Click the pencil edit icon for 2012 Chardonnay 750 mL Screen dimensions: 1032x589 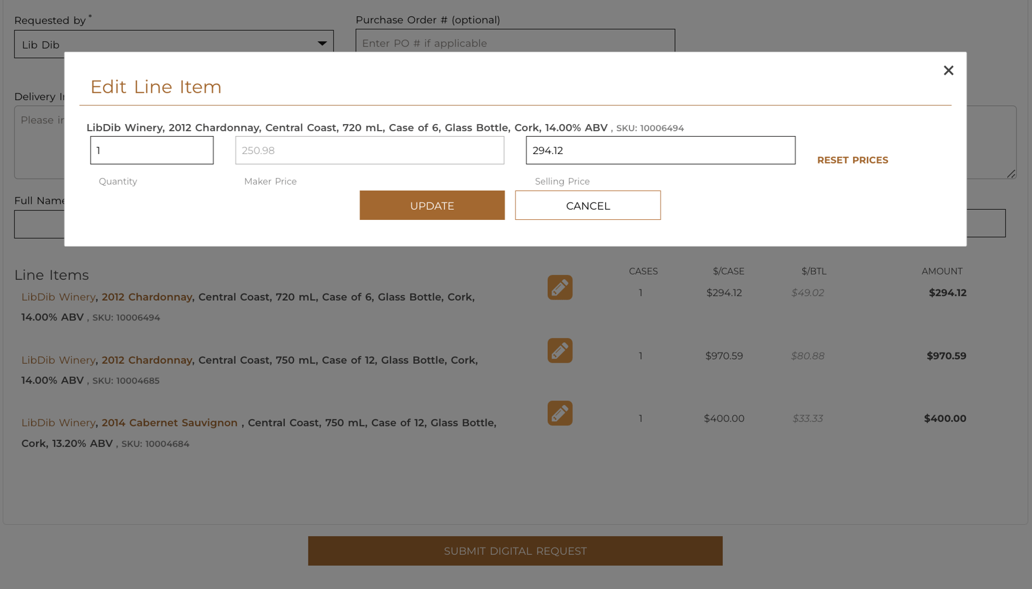tap(559, 351)
